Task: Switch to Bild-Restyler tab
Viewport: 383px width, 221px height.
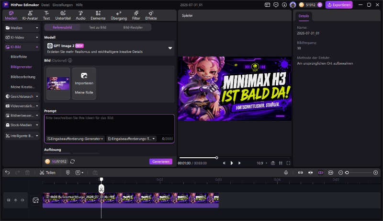Action: [133, 27]
